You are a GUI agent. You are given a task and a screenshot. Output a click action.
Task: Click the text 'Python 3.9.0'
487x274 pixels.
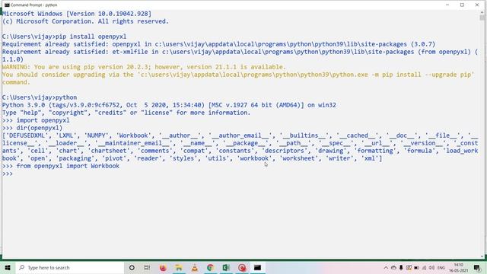[24, 105]
